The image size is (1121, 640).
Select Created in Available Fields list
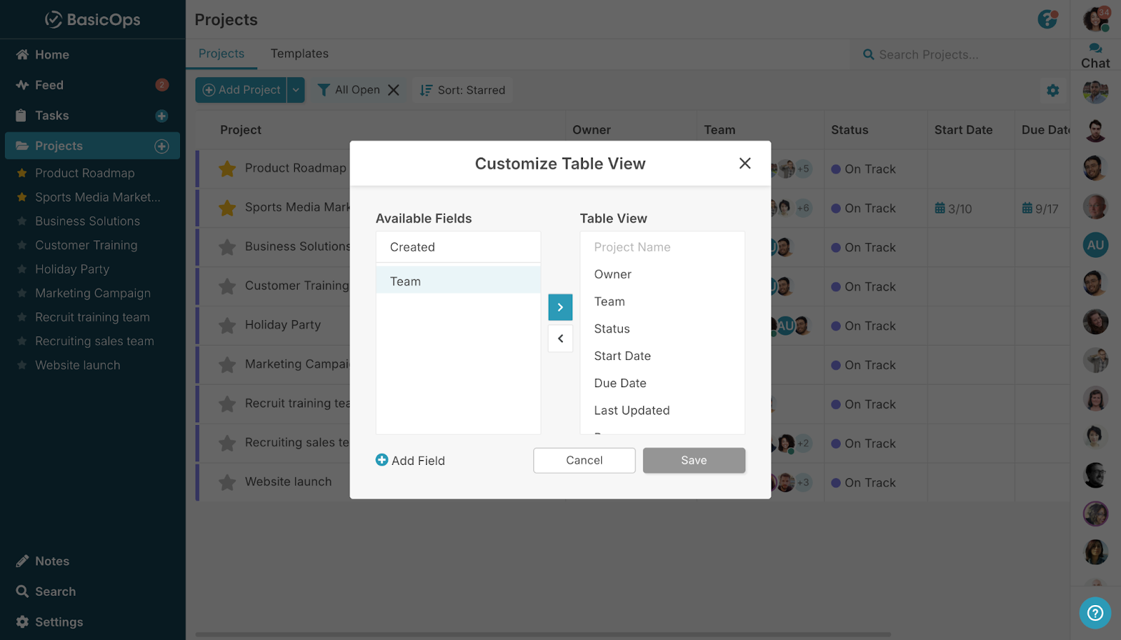[x=413, y=247]
